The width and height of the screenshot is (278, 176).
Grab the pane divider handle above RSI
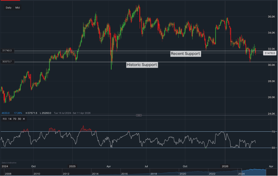(139, 115)
